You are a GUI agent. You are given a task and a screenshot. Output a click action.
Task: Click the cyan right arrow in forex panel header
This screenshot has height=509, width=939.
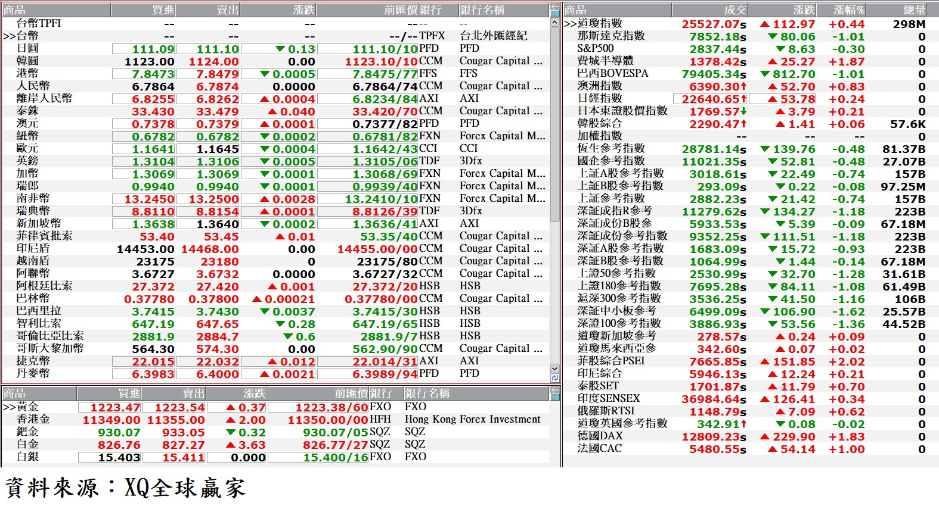tap(554, 13)
